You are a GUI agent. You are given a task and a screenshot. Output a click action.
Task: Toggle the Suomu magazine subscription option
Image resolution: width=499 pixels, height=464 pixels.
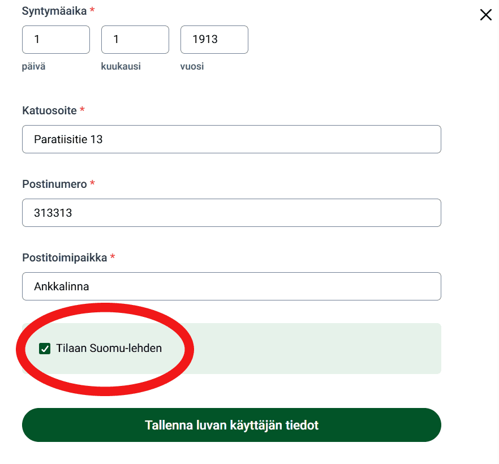coord(44,349)
